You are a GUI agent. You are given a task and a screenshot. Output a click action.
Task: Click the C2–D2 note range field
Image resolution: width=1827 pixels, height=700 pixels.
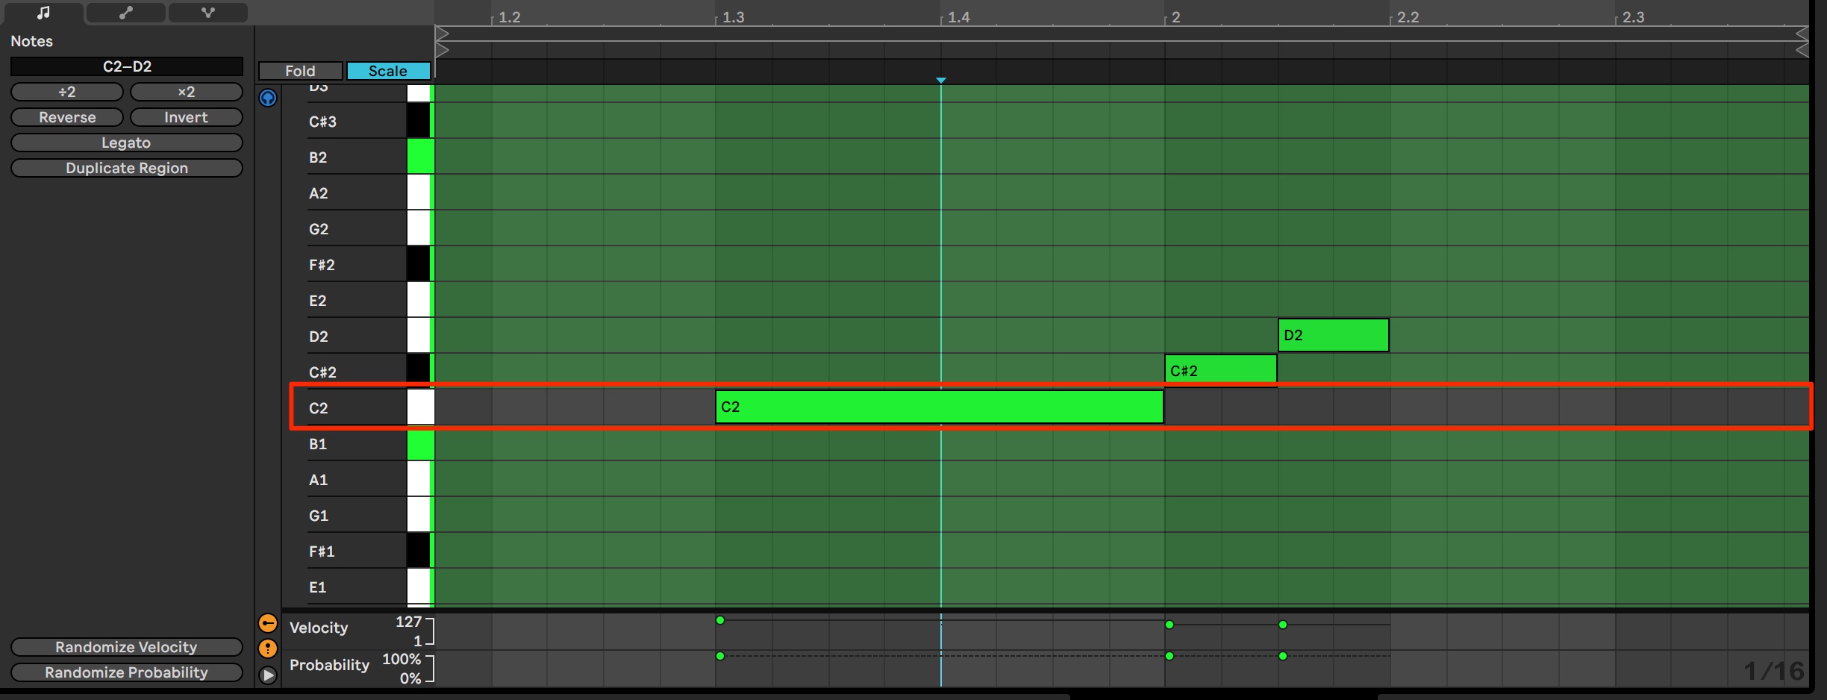pyautogui.click(x=127, y=66)
